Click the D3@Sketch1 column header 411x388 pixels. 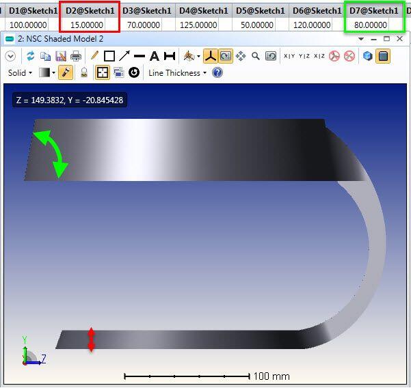147,11
